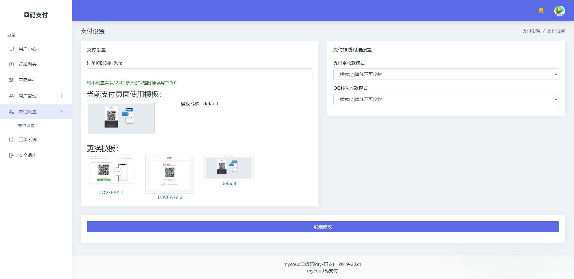Select 支付设置 in the sidebar
The image size is (574, 279).
pyautogui.click(x=27, y=125)
